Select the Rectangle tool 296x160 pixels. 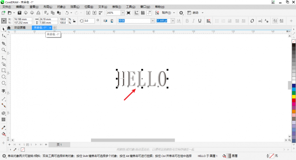click(3, 70)
